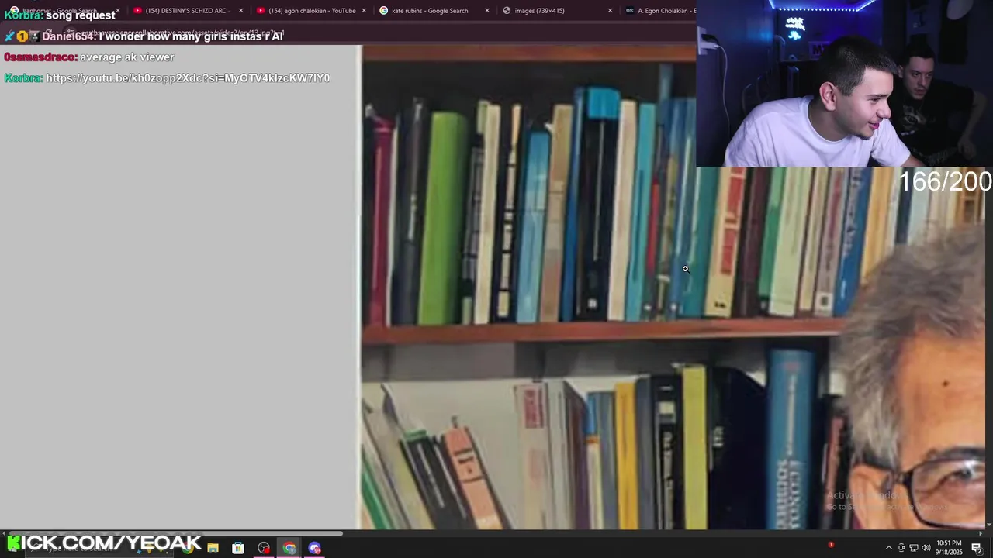Close the egon chalokian YouTube tab
993x558 pixels.
click(364, 11)
